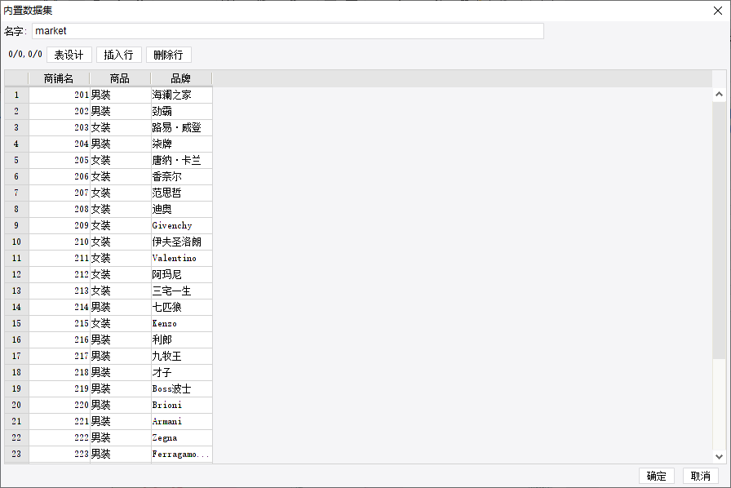Screen dimensions: 731x488
Task: Select row header 18
Action: 17,373
